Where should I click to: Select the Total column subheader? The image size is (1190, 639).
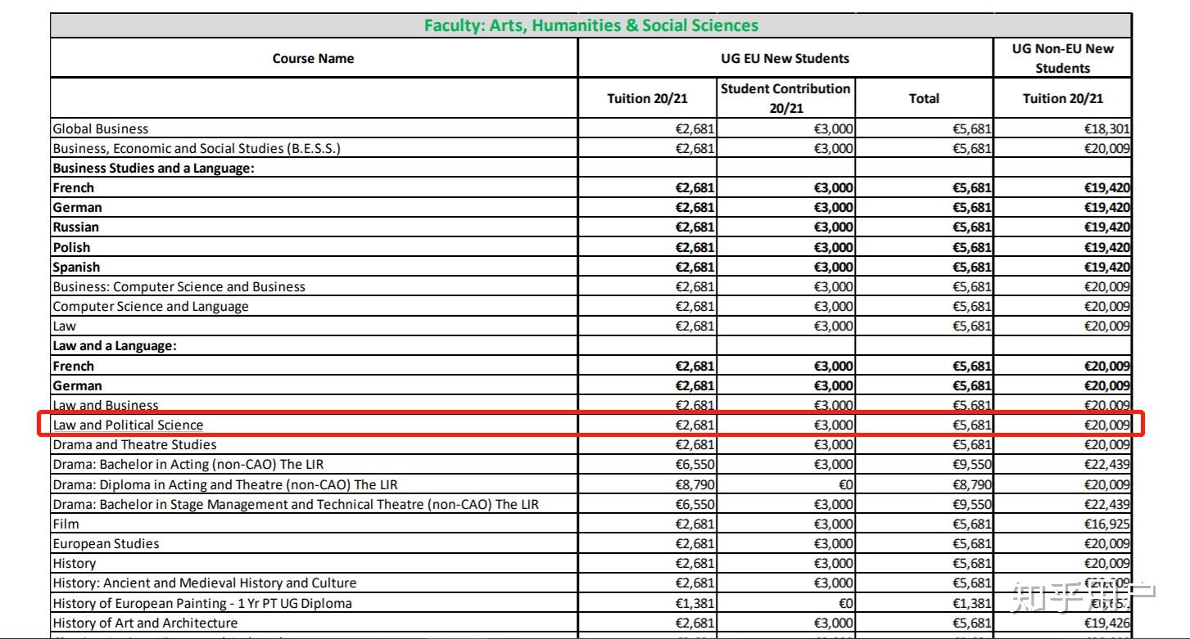pos(924,98)
